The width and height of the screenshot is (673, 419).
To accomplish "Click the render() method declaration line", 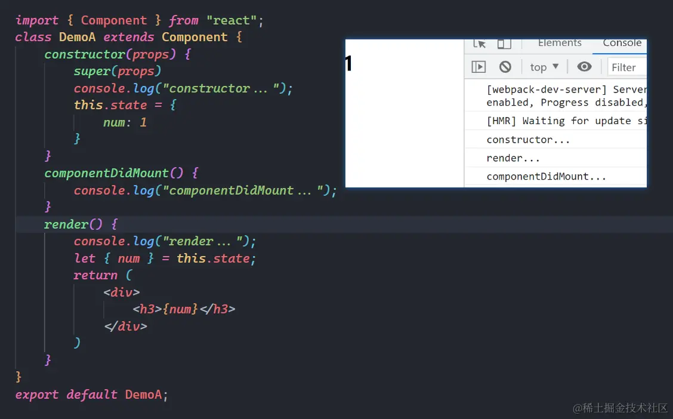I will [x=81, y=224].
